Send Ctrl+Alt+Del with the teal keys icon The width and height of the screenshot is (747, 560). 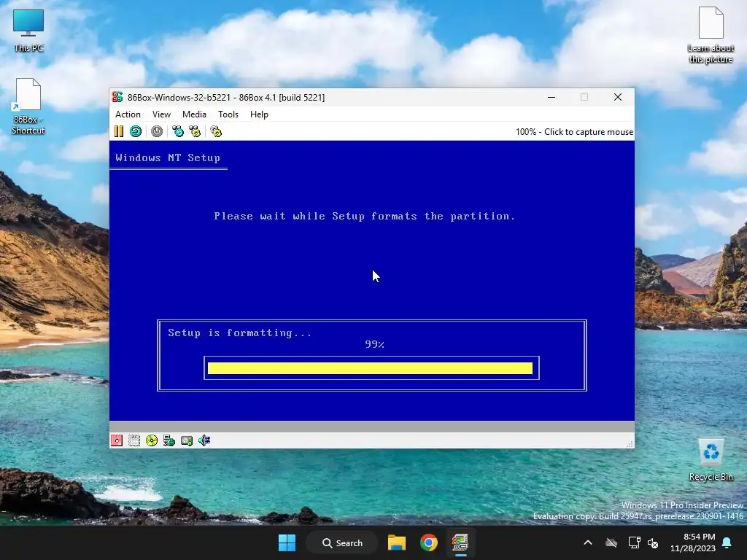click(178, 131)
